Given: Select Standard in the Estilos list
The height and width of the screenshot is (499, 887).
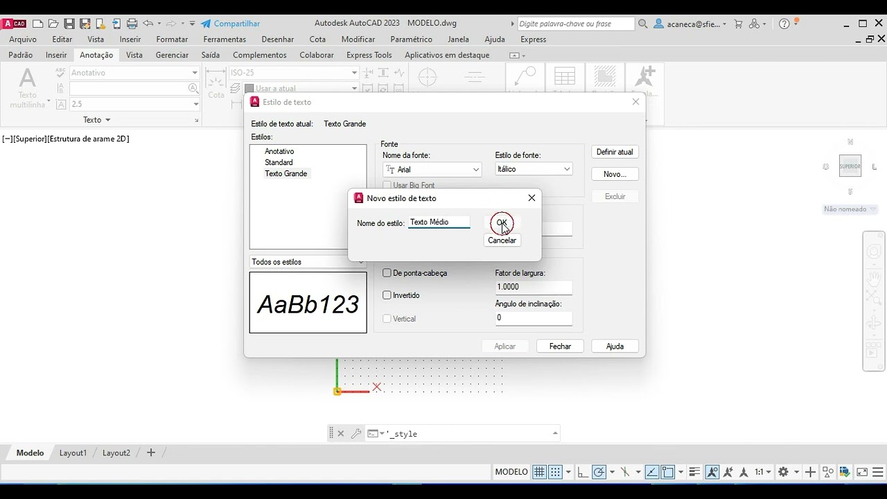Looking at the screenshot, I should pyautogui.click(x=279, y=162).
